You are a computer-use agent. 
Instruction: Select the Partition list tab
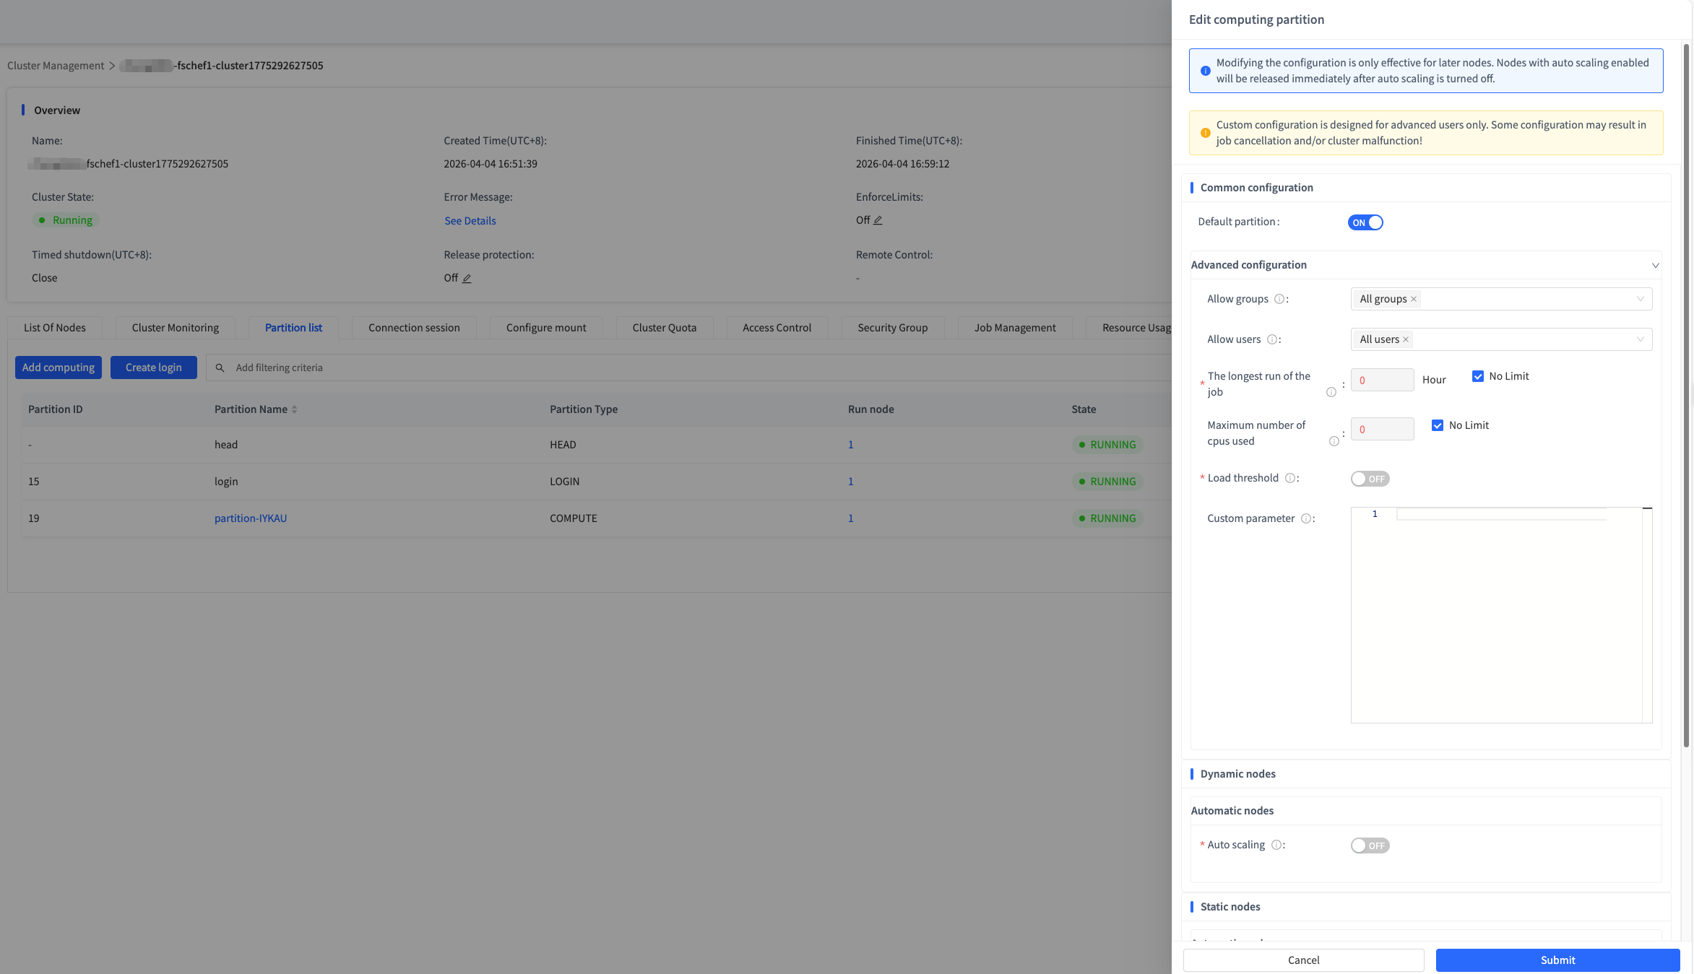click(293, 328)
